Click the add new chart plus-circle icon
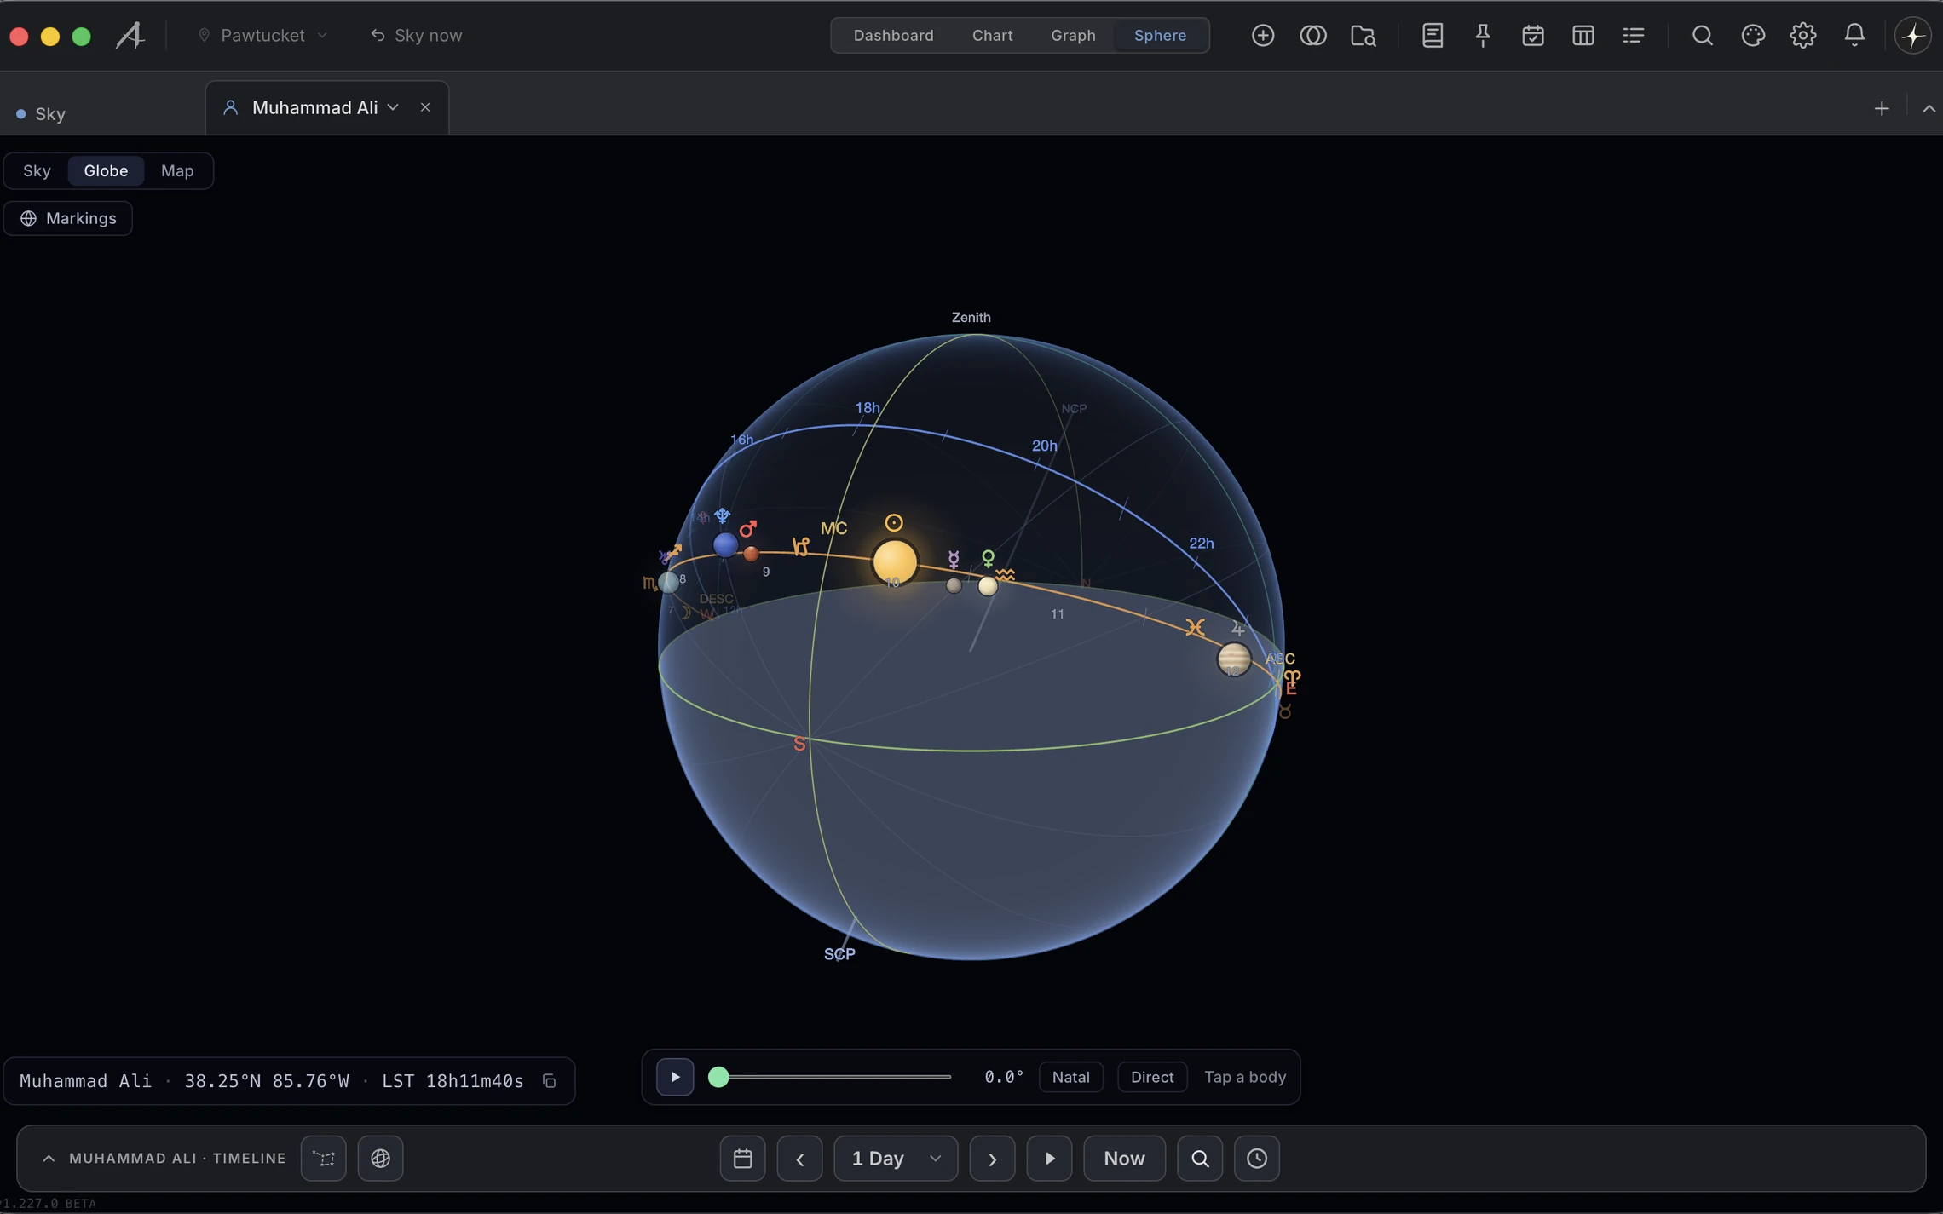This screenshot has height=1214, width=1943. pos(1263,35)
